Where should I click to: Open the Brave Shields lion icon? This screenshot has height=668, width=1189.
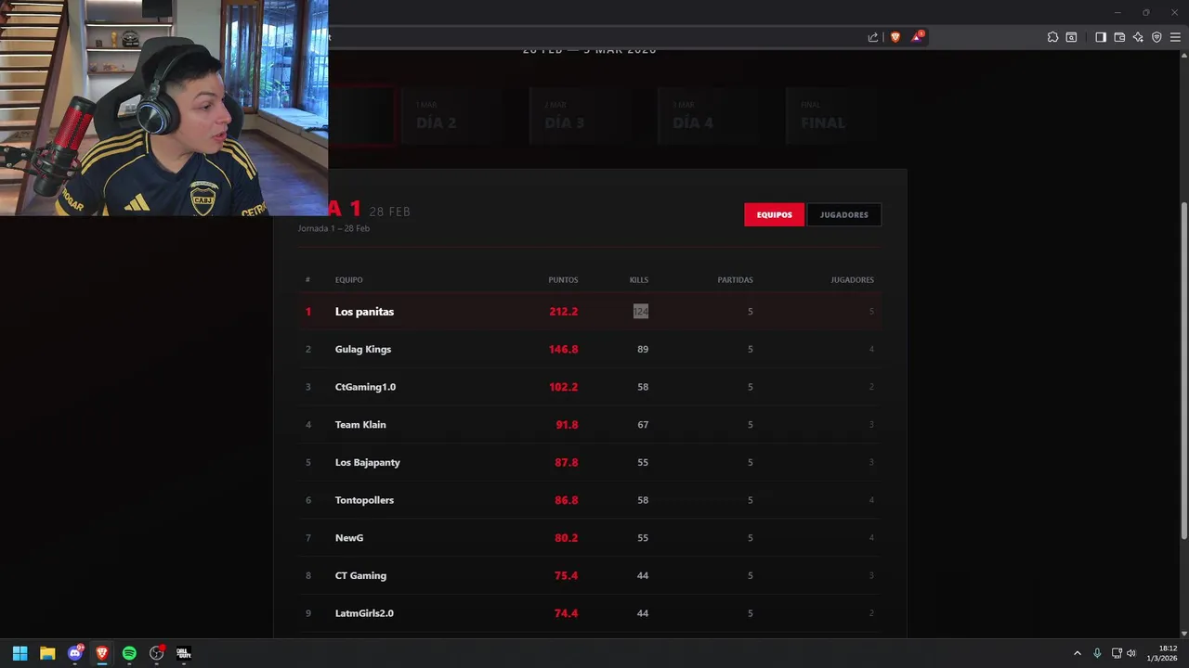point(895,37)
